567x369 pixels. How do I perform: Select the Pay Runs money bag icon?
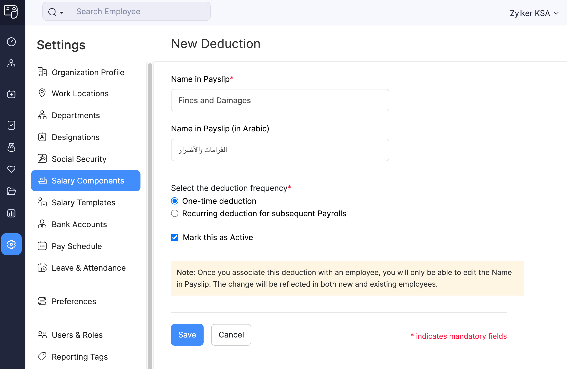click(11, 147)
